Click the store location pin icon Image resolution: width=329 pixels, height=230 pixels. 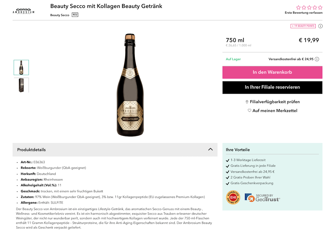point(247,102)
